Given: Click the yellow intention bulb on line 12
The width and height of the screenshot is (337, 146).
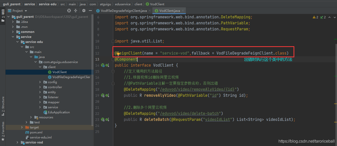Looking at the screenshot, I should (118, 54).
